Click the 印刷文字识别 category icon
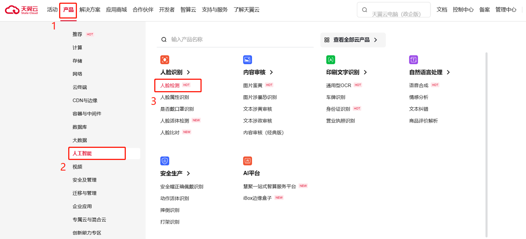The width and height of the screenshot is (526, 239). point(330,60)
